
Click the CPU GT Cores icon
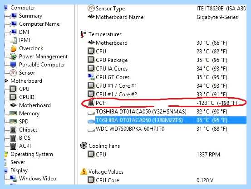point(91,77)
